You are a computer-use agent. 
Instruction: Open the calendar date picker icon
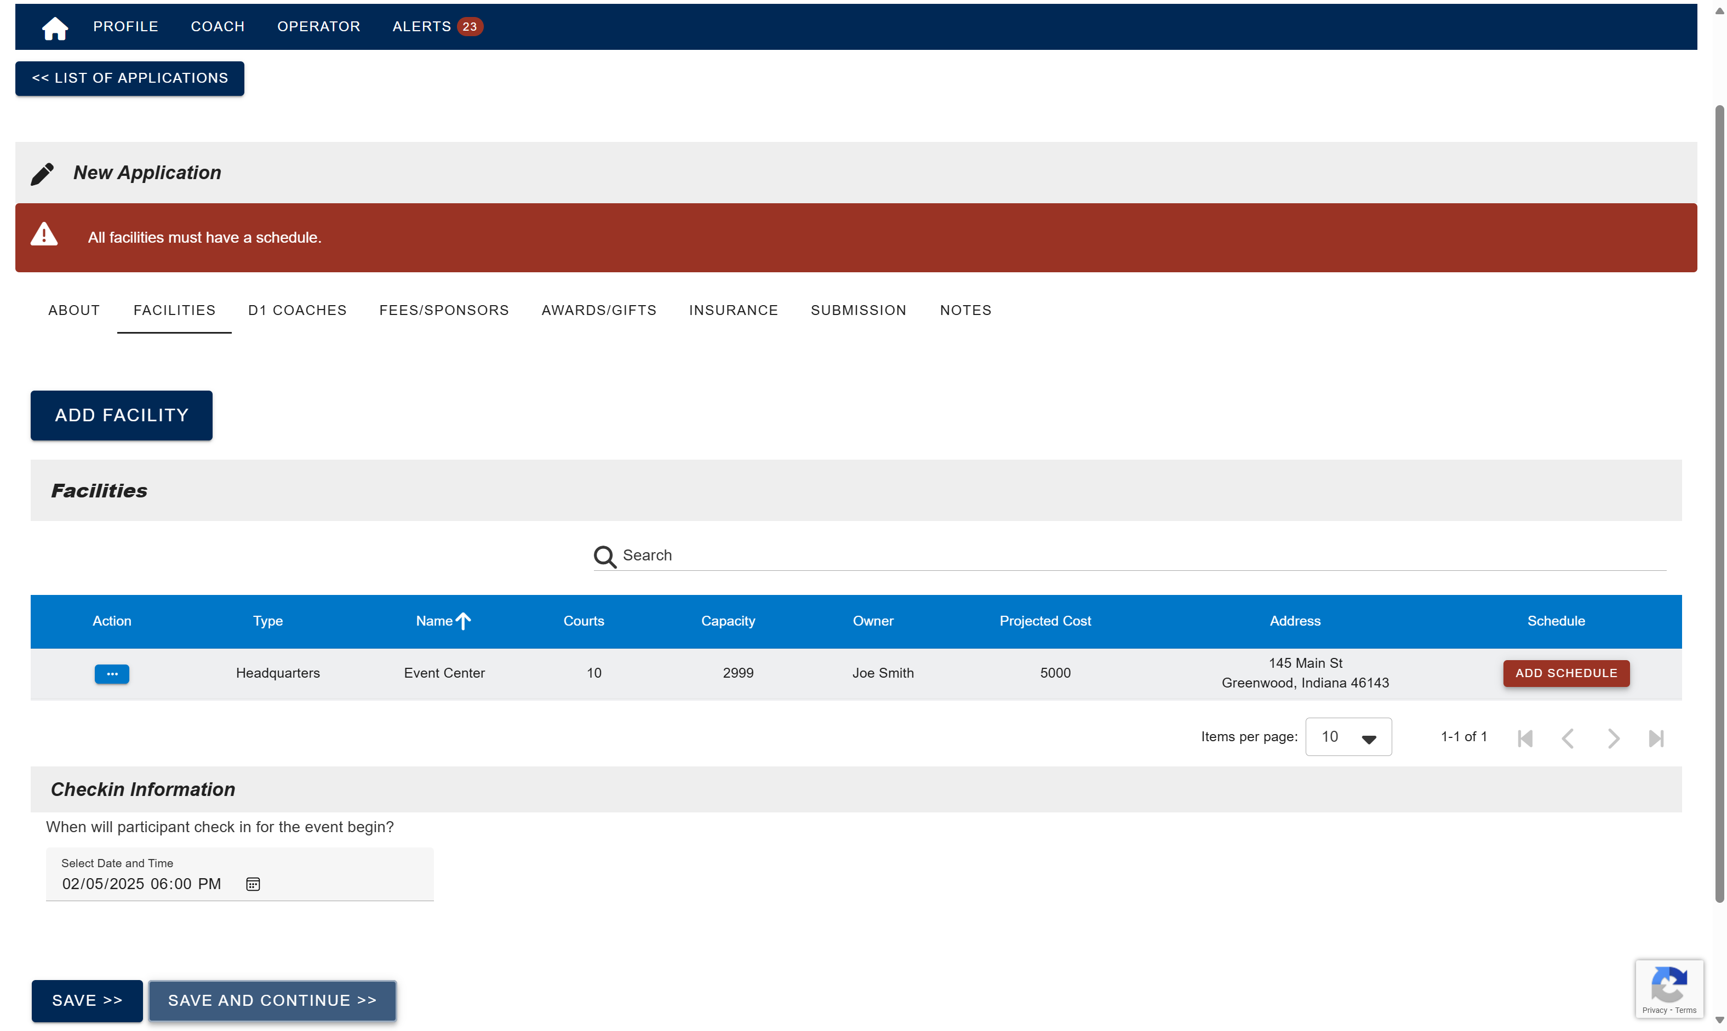[x=253, y=884]
